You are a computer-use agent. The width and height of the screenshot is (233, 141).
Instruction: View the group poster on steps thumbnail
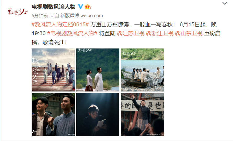click(53, 70)
